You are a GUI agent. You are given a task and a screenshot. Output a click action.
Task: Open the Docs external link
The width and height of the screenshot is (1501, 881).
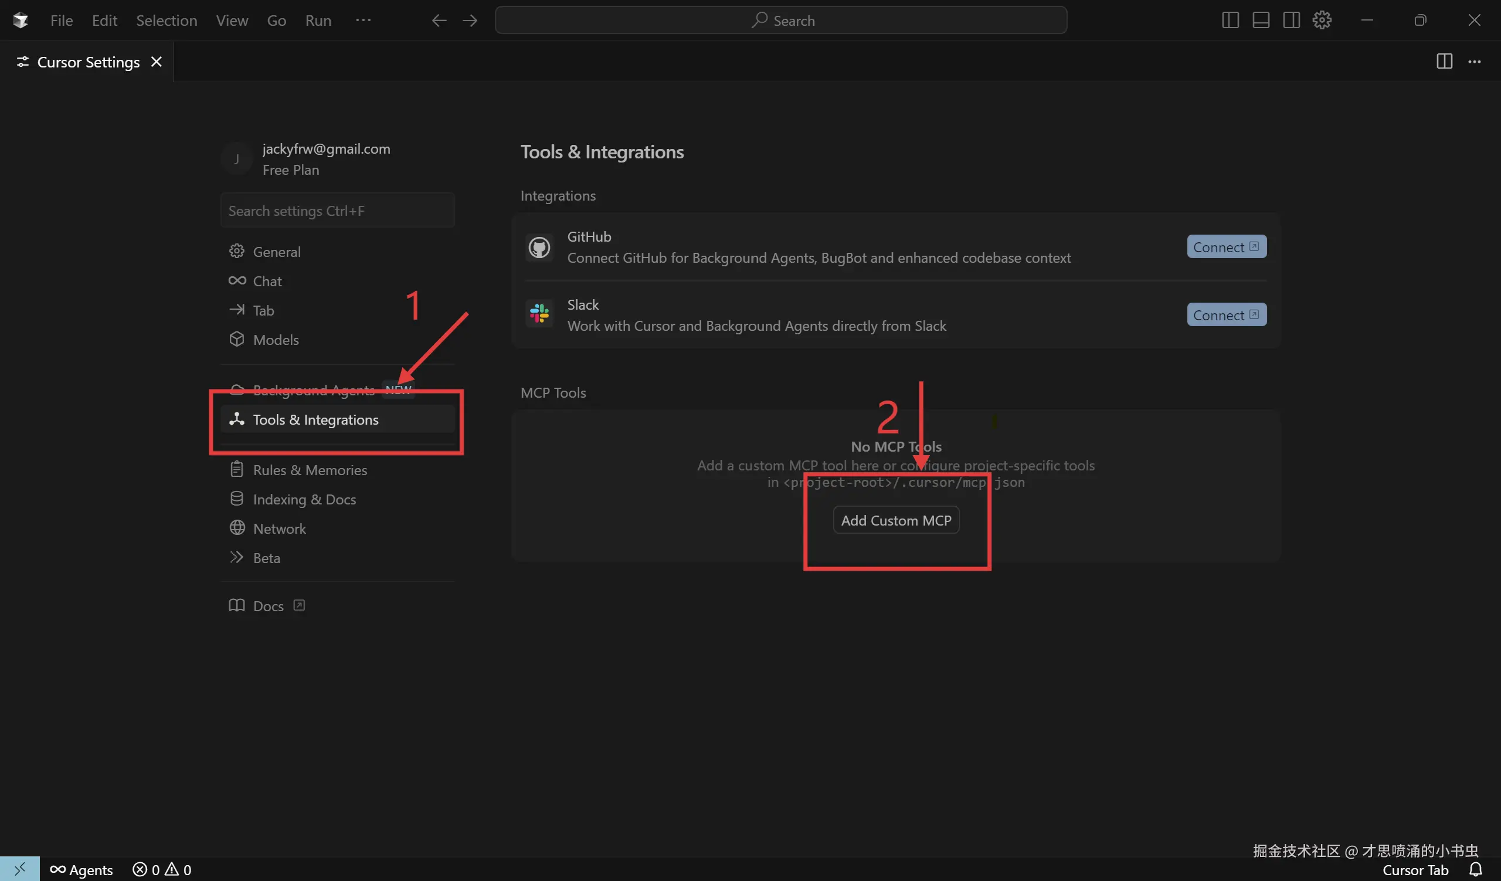pyautogui.click(x=268, y=606)
